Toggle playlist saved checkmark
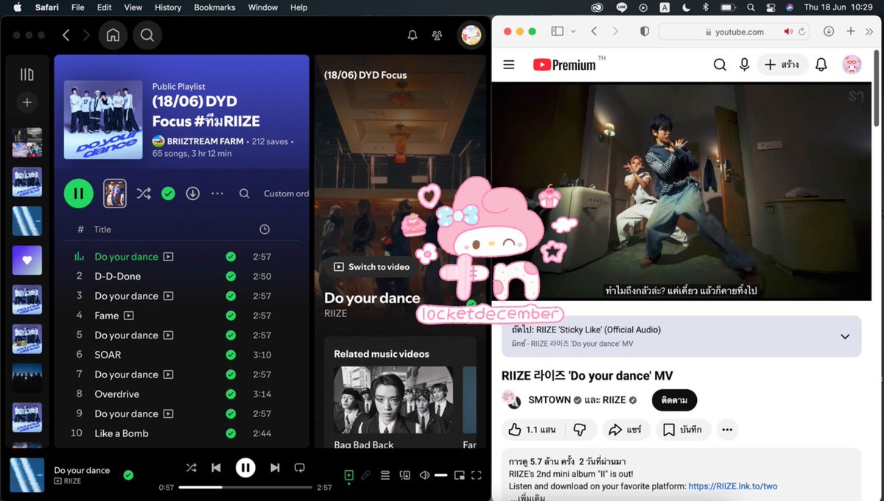 168,193
